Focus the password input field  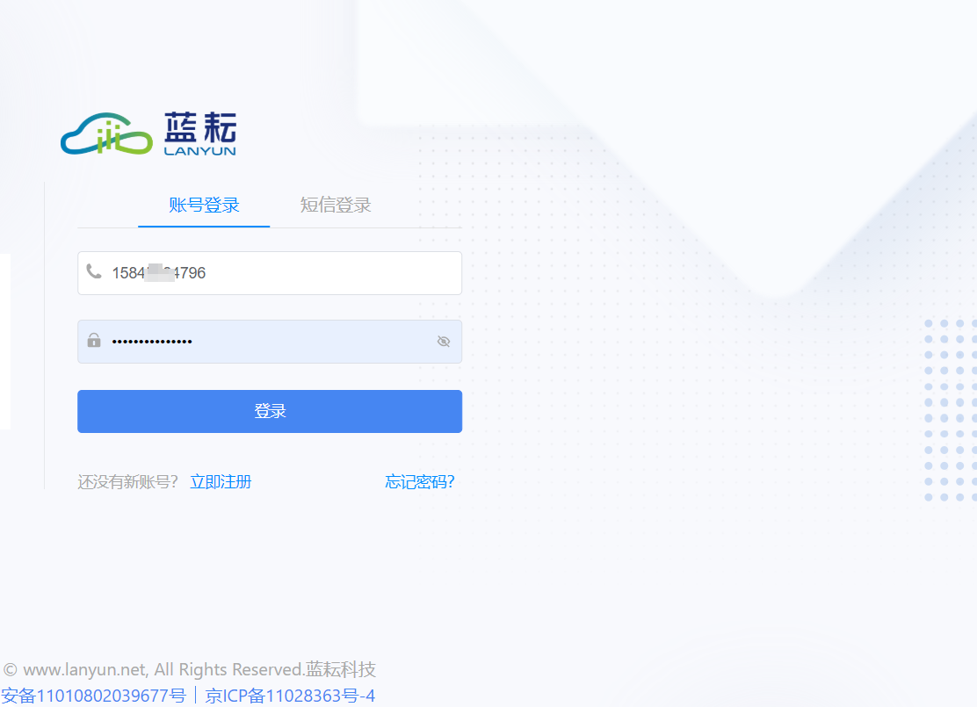coord(270,342)
